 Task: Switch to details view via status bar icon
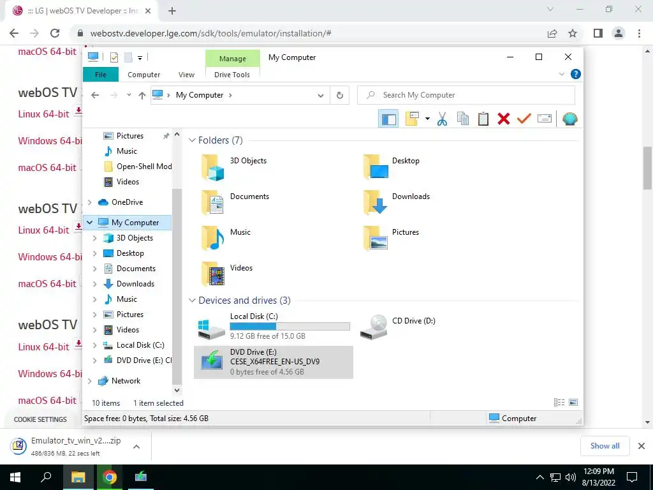[x=559, y=403]
